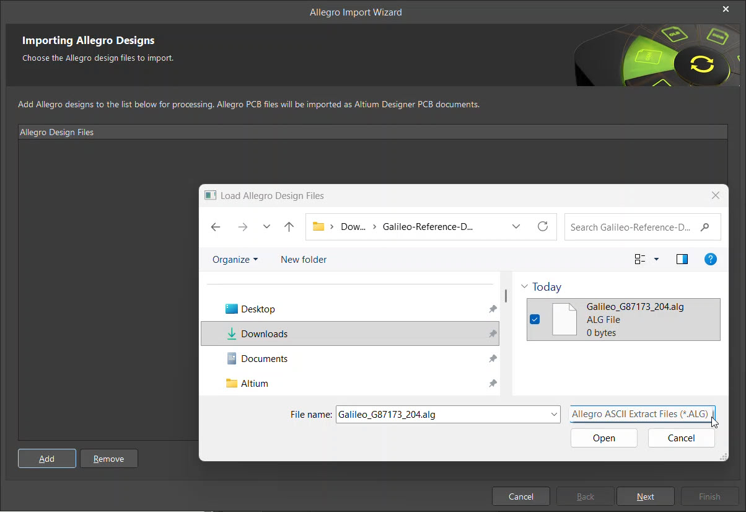746x512 pixels.
Task: Toggle the preview pane icon
Action: click(x=682, y=259)
